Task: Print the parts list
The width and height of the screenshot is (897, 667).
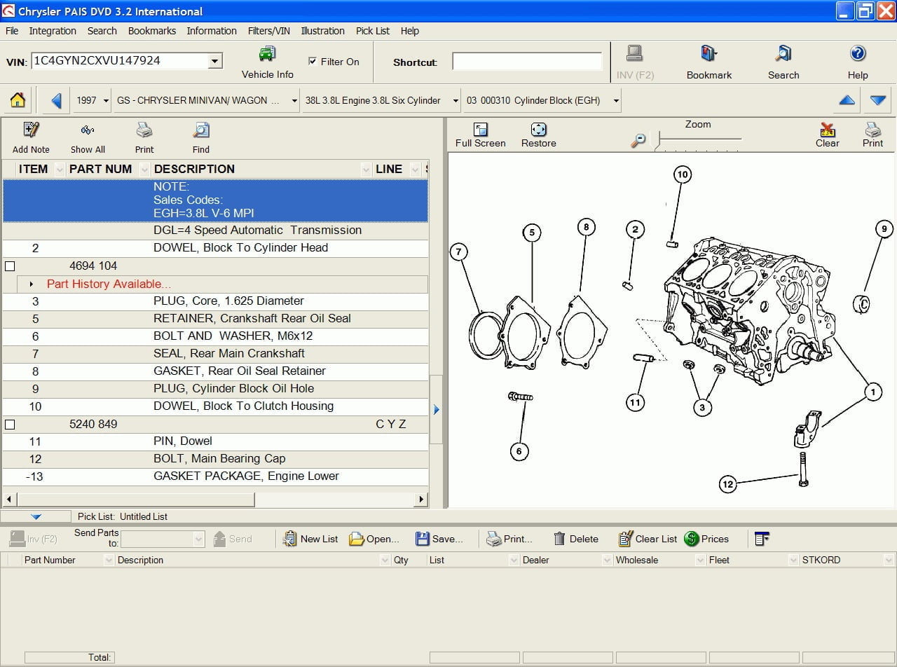Action: (144, 130)
